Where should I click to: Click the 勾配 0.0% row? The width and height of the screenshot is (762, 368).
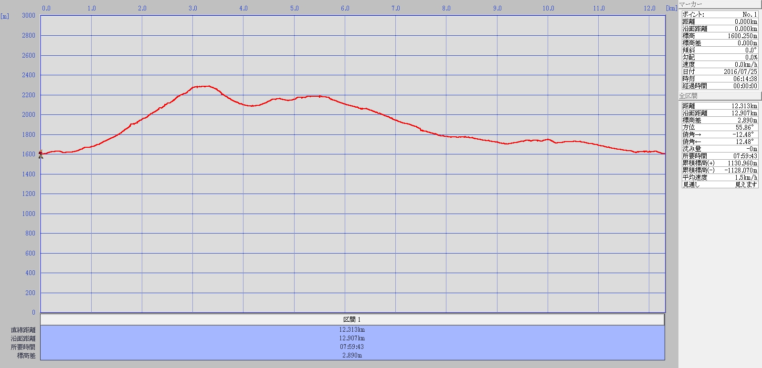720,57
